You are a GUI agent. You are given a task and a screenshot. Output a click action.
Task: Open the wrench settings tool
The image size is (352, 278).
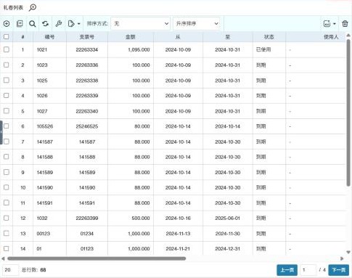click(59, 23)
